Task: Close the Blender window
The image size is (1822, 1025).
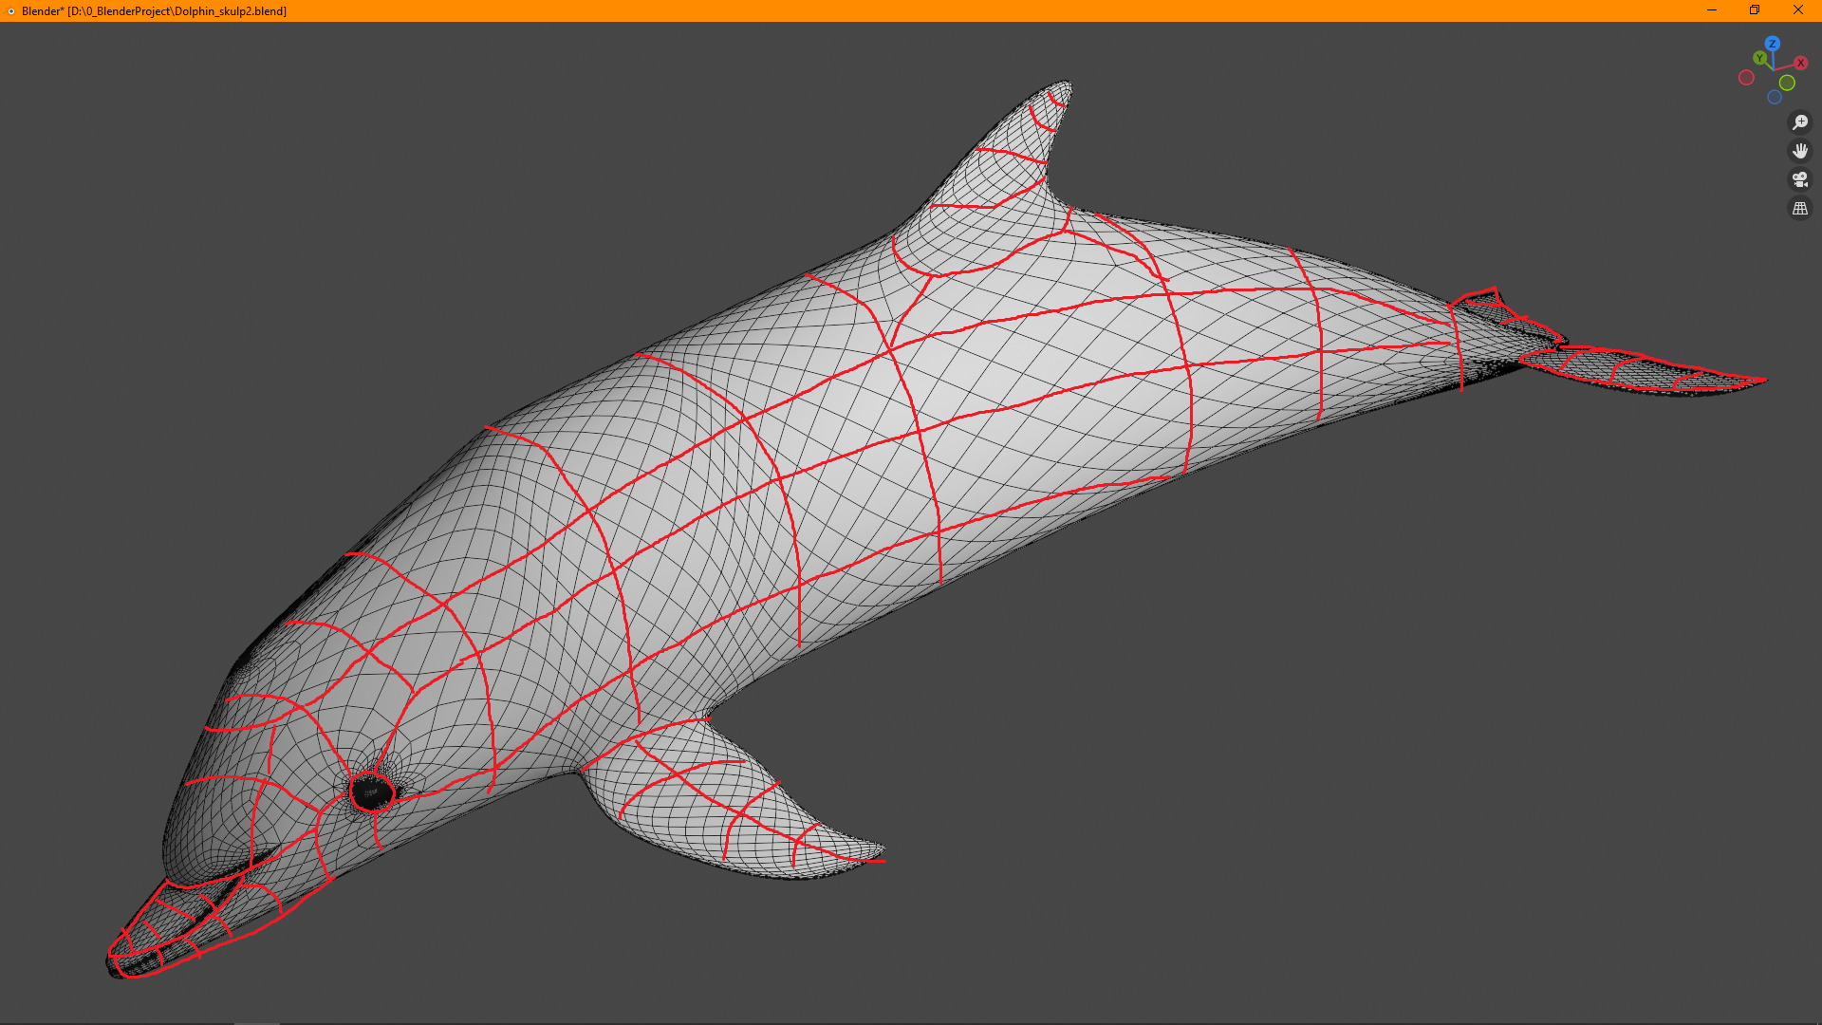Action: coord(1797,10)
